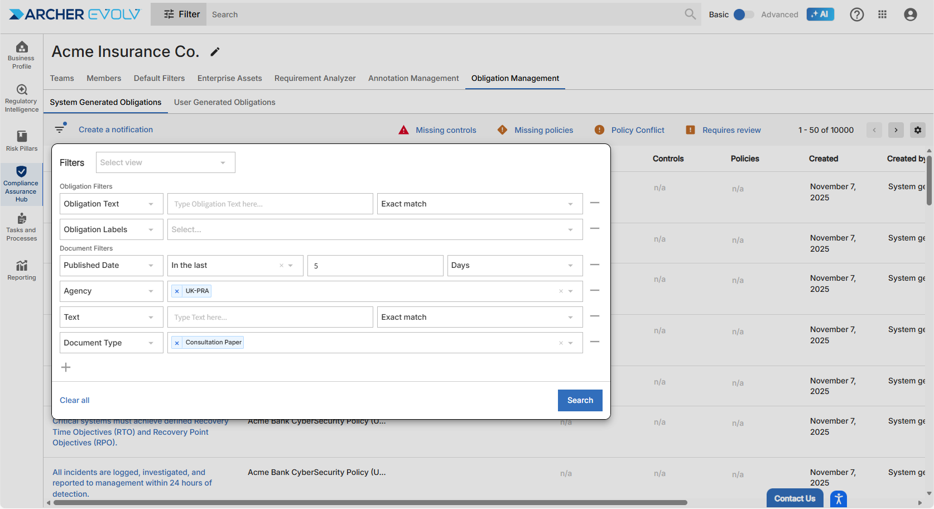Viewport: 934px width, 509px height.
Task: Click the Clear all link
Action: click(x=74, y=400)
